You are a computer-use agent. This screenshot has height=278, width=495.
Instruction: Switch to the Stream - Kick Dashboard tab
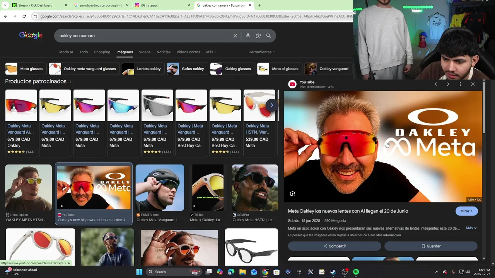point(39,5)
